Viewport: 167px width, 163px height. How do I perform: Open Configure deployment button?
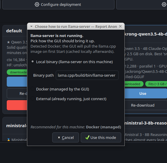(x=58, y=5)
